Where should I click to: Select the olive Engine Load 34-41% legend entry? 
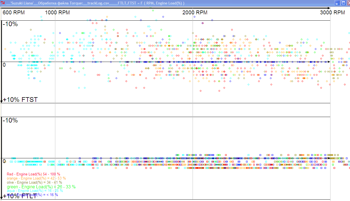click(x=34, y=182)
